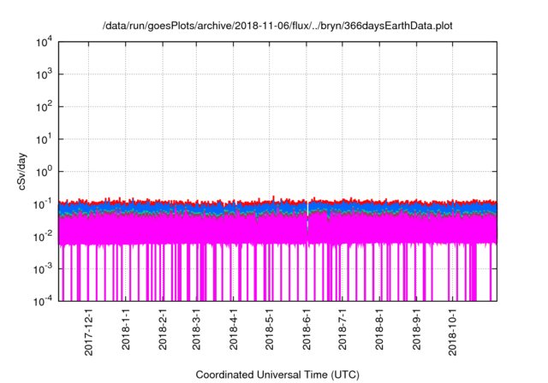Image resolution: width=548 pixels, height=383 pixels.
Task: Click the 10^-4 y-axis tick label
Action: pyautogui.click(x=43, y=301)
